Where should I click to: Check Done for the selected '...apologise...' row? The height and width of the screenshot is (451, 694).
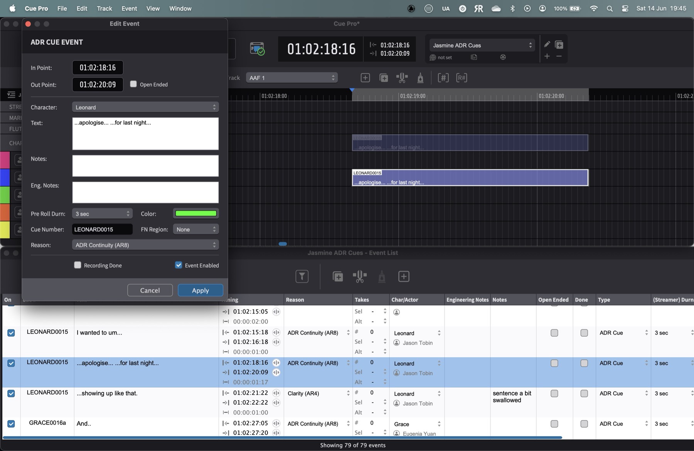pos(584,363)
